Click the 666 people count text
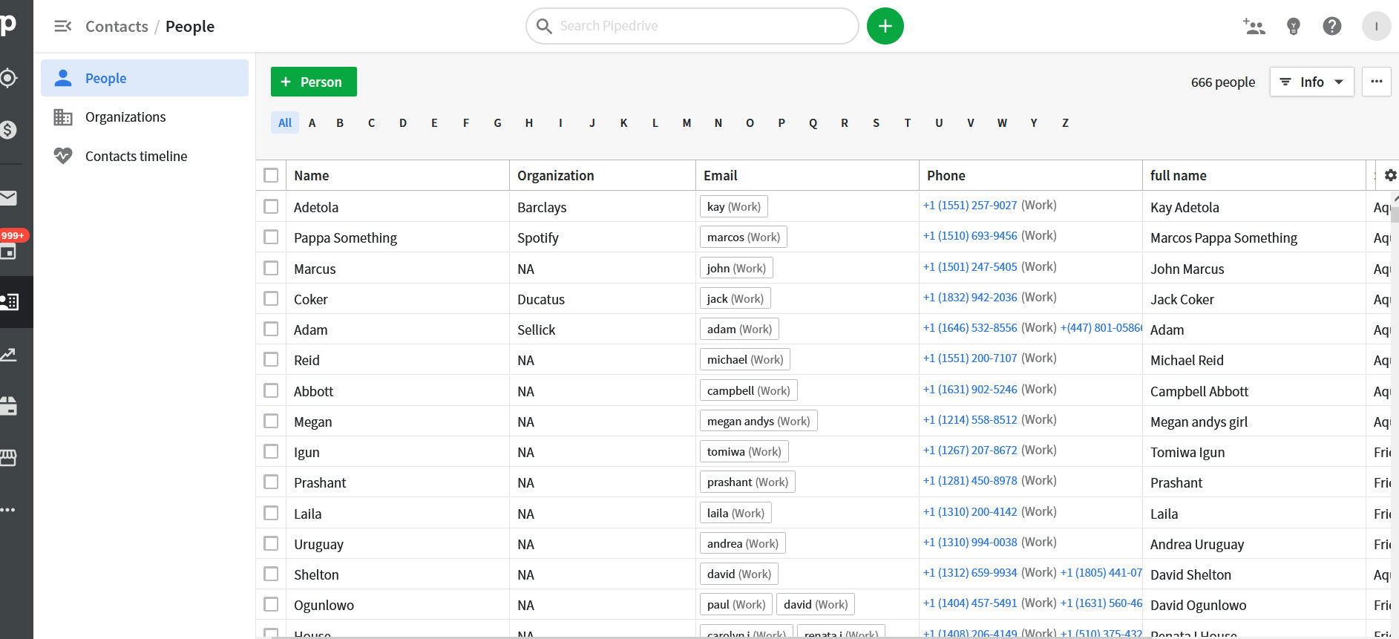The height and width of the screenshot is (639, 1399). click(x=1223, y=82)
